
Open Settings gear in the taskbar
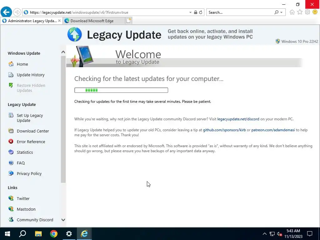(69, 234)
